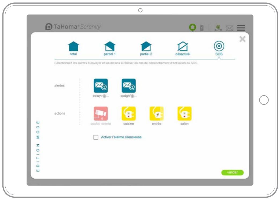Click the Activer l'alarme silencieuse label

(x=121, y=137)
